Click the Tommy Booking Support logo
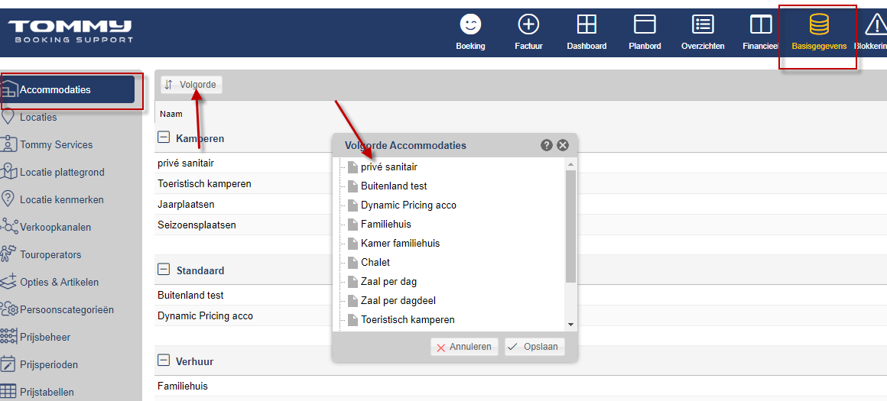887x401 pixels. 70,31
